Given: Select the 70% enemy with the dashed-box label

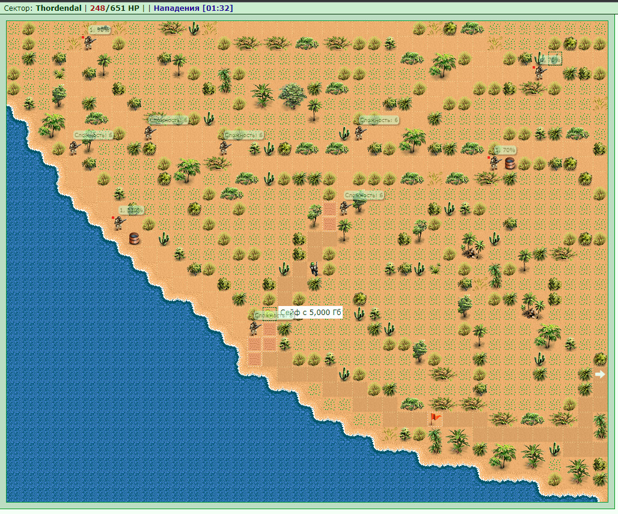Looking at the screenshot, I should (540, 73).
